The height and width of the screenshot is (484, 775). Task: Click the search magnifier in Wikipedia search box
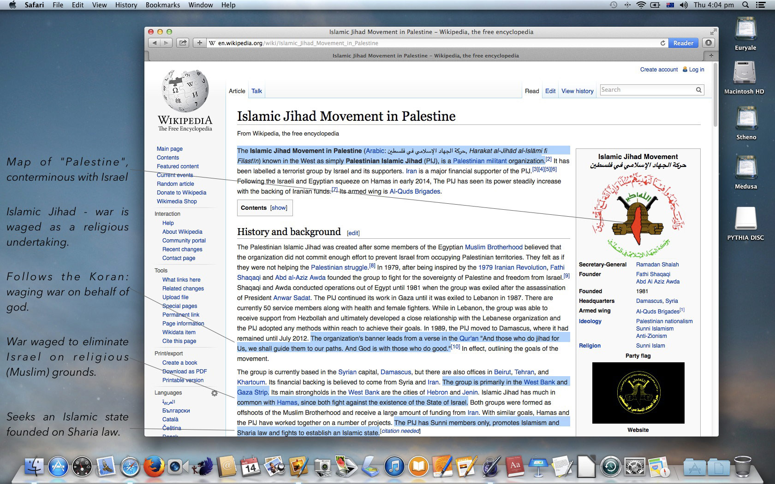pos(698,90)
